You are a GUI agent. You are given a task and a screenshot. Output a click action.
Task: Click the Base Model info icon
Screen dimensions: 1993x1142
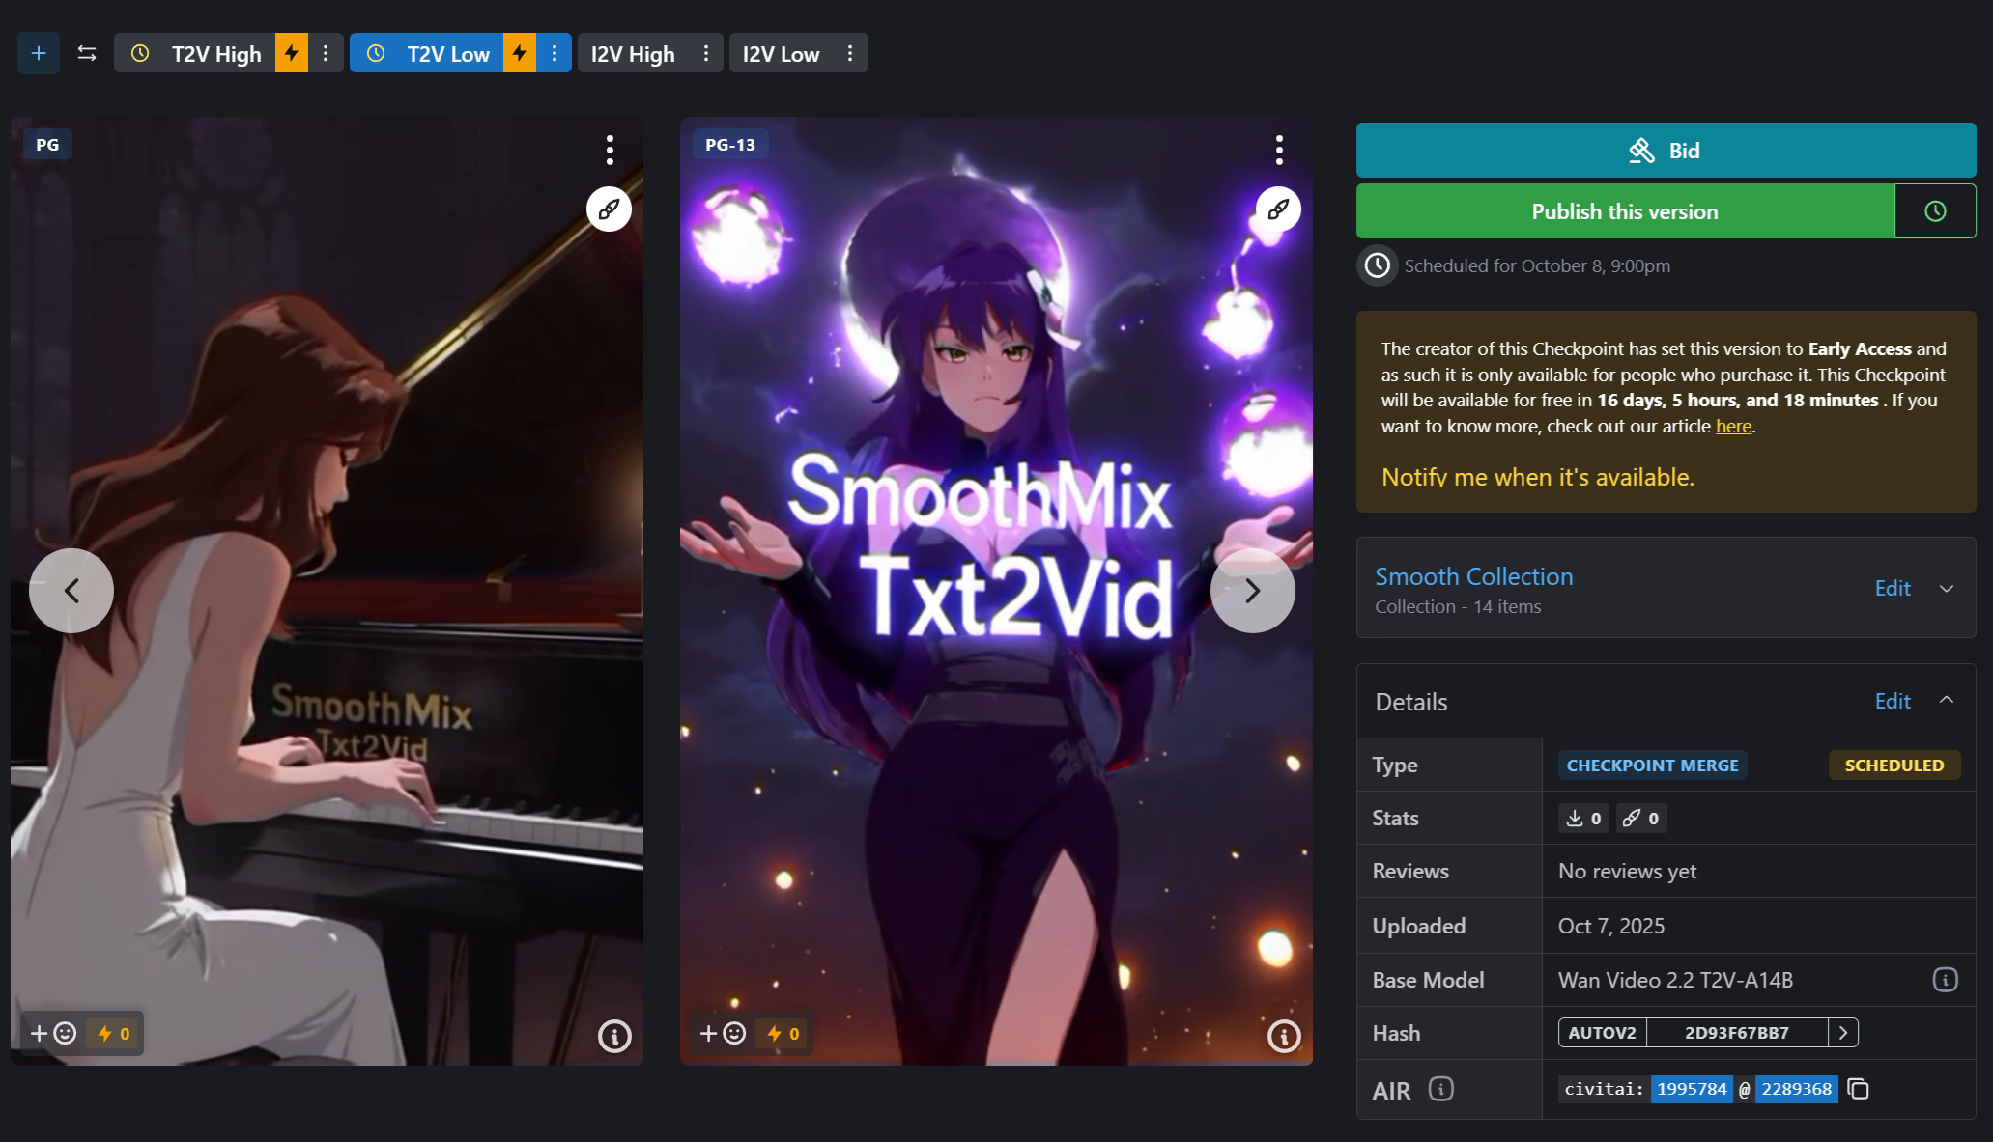1945,980
